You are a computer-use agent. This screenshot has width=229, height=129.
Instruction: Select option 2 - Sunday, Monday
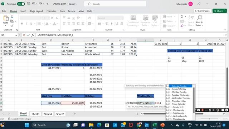coord(179,89)
